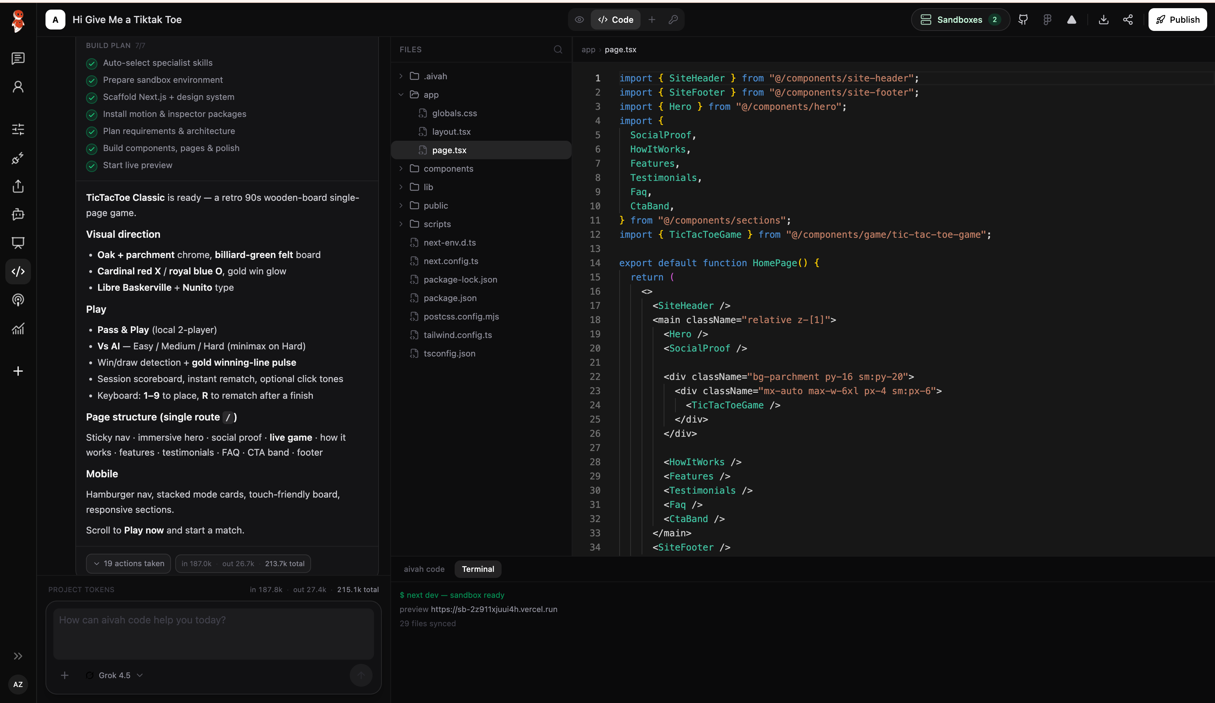The width and height of the screenshot is (1215, 703).
Task: Click the GitHub icon in the top bar
Action: [x=1023, y=20]
